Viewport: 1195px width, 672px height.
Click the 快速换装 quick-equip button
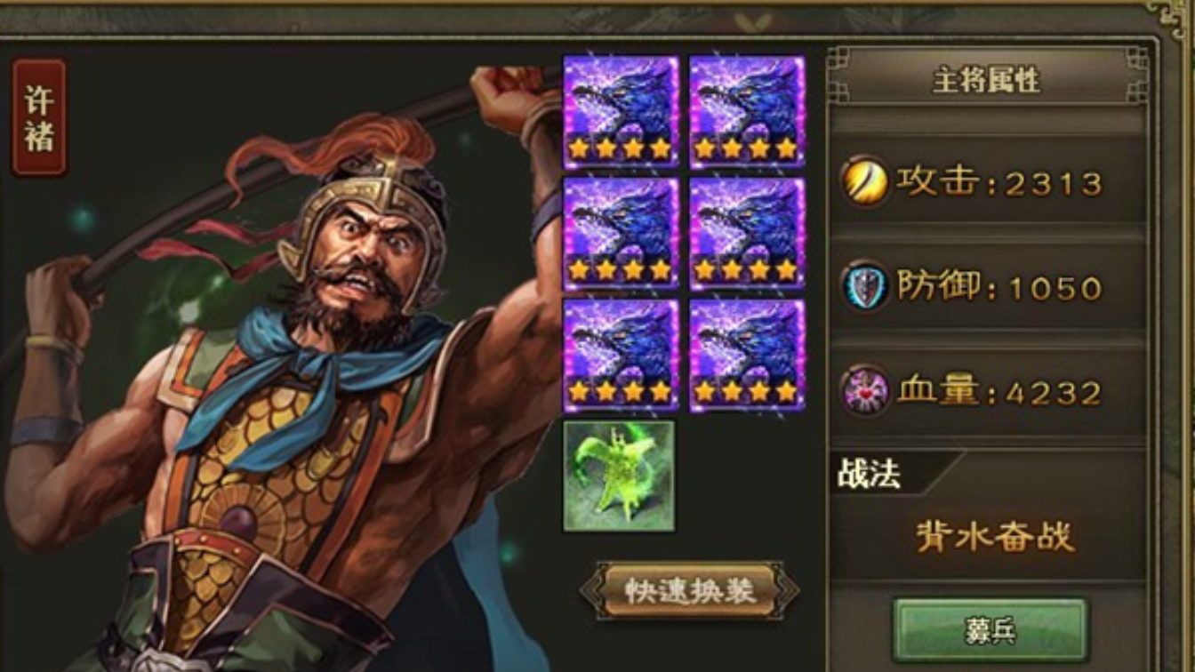pyautogui.click(x=690, y=590)
